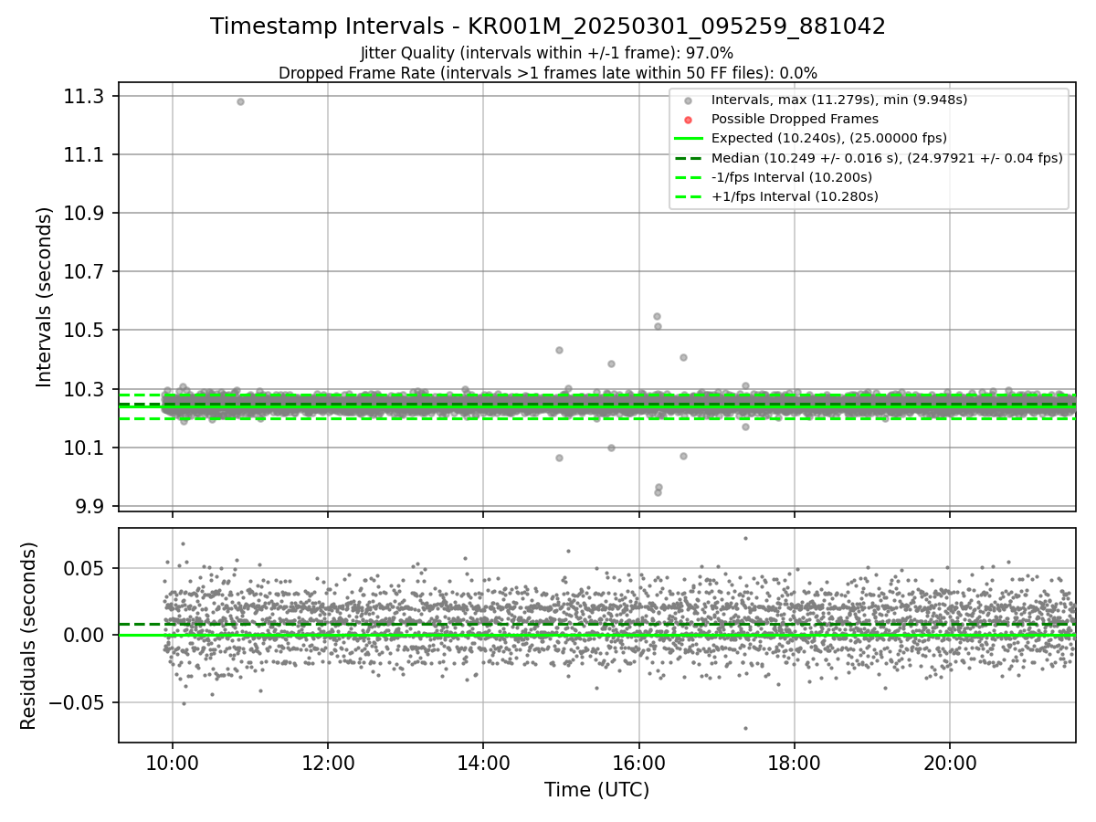Click the 'Intervals (seconds)' axis label
Screen dimensions: 1096x822
45,297
